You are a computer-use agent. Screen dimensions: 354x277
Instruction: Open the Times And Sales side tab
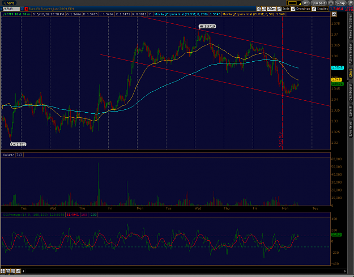tap(351, 27)
